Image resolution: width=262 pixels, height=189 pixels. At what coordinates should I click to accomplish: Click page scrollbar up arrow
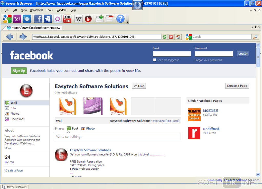click(x=258, y=45)
